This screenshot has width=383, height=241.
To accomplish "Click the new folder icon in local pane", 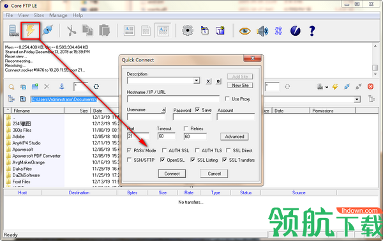I will click(35, 86).
